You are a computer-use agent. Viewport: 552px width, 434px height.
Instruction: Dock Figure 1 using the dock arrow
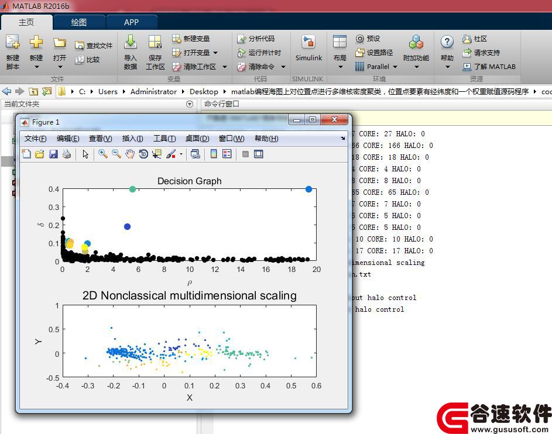pos(343,139)
